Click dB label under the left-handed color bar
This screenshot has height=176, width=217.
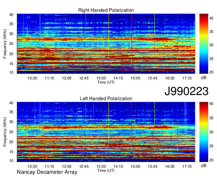tap(204, 165)
